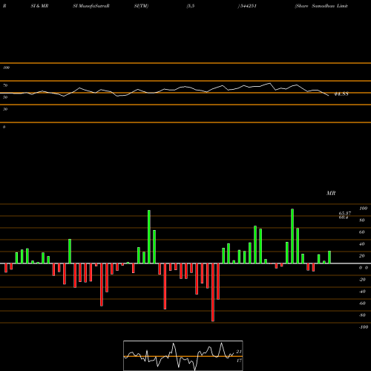Click the '(5,5' parameter text
This screenshot has height=371, width=371.
(x=191, y=6)
